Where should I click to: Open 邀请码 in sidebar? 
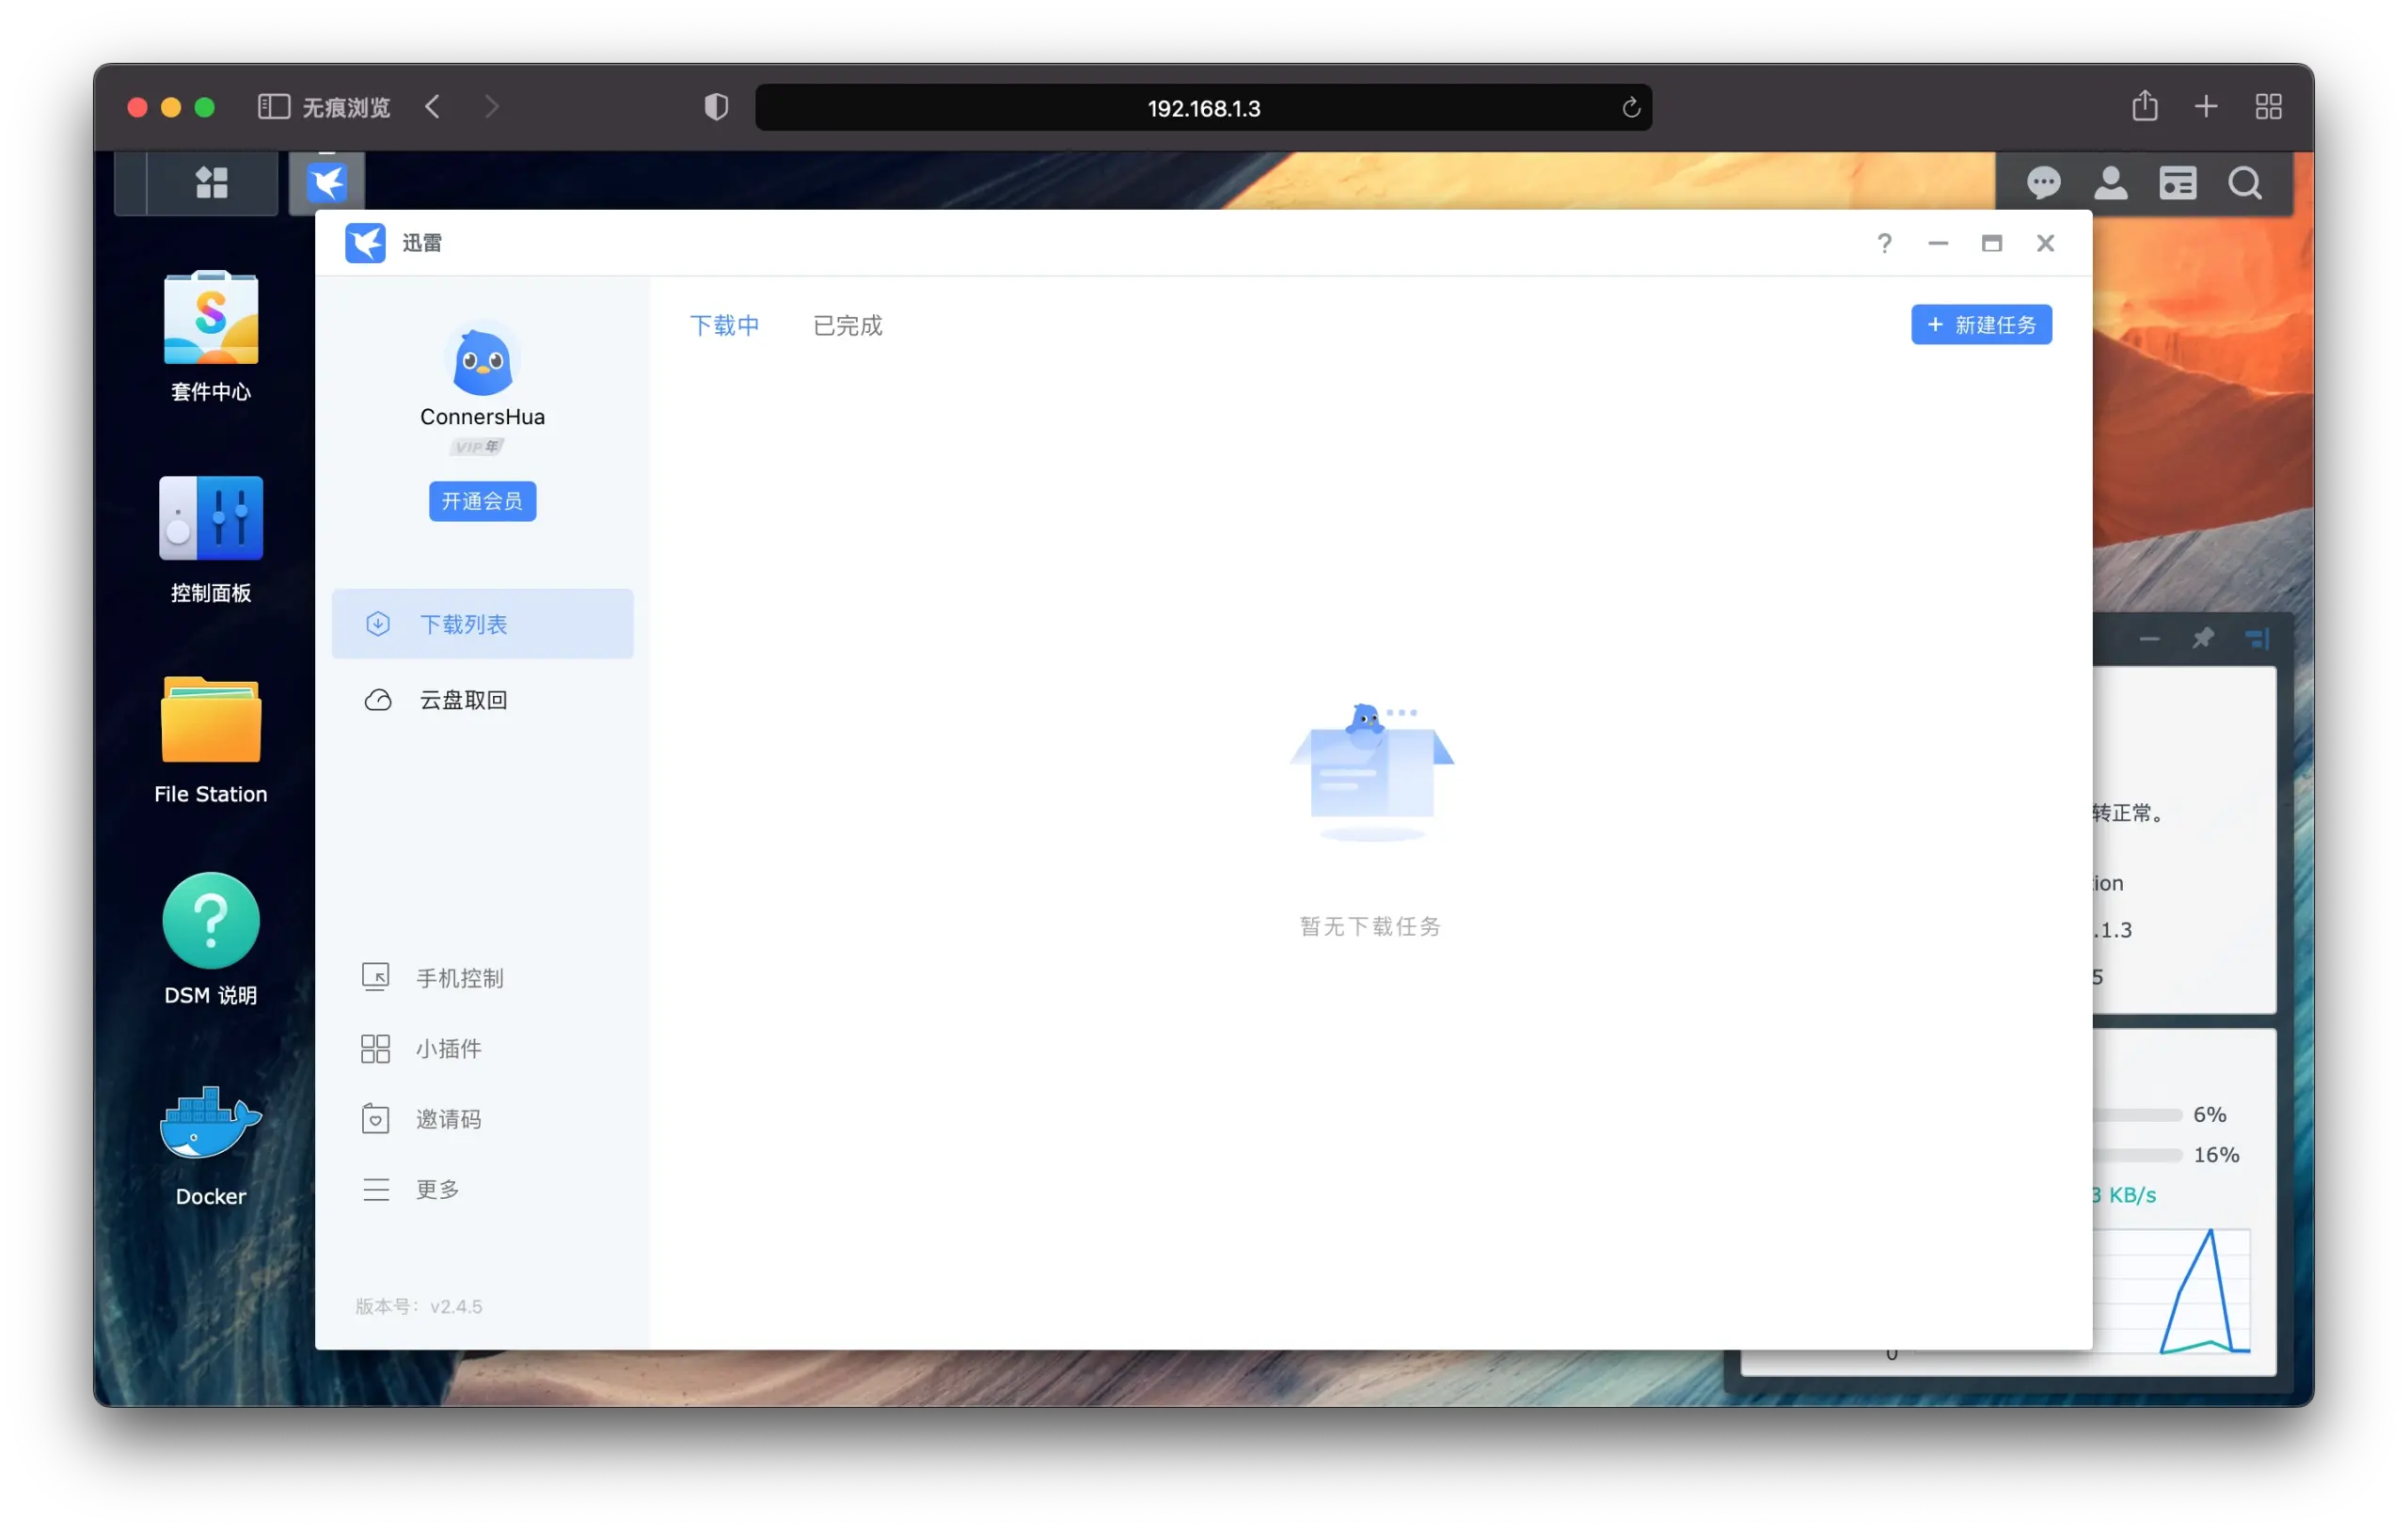click(x=421, y=1119)
